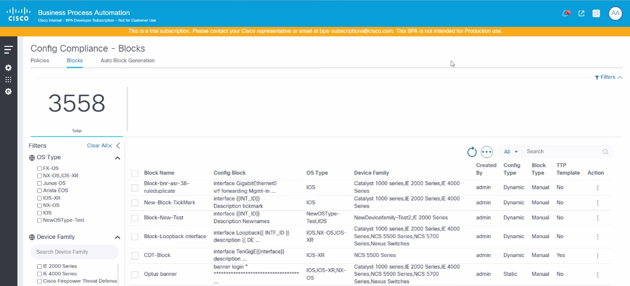Viewport: 630px width, 286px height.
Task: Click Clear All filters link
Action: click(x=99, y=145)
